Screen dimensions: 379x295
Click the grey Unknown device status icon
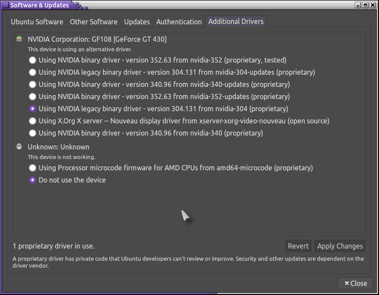(x=19, y=146)
